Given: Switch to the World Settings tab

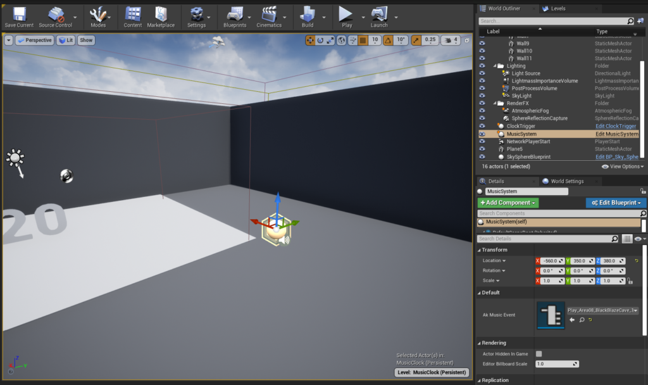Looking at the screenshot, I should (566, 181).
